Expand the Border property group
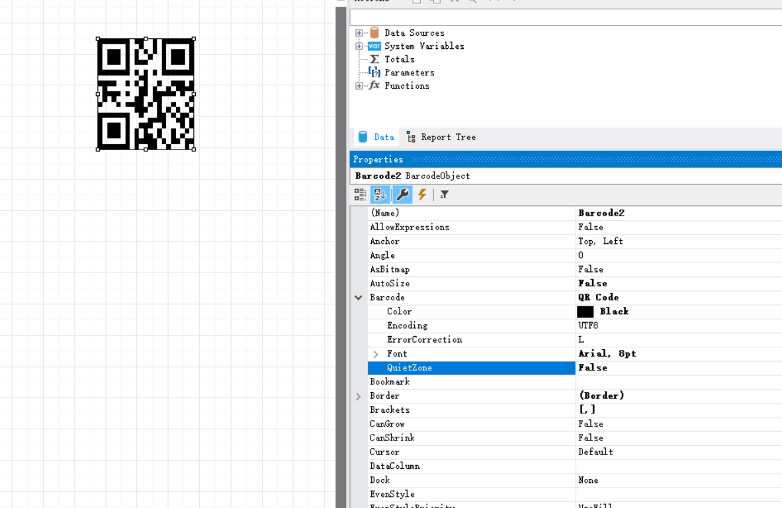 pyautogui.click(x=358, y=396)
